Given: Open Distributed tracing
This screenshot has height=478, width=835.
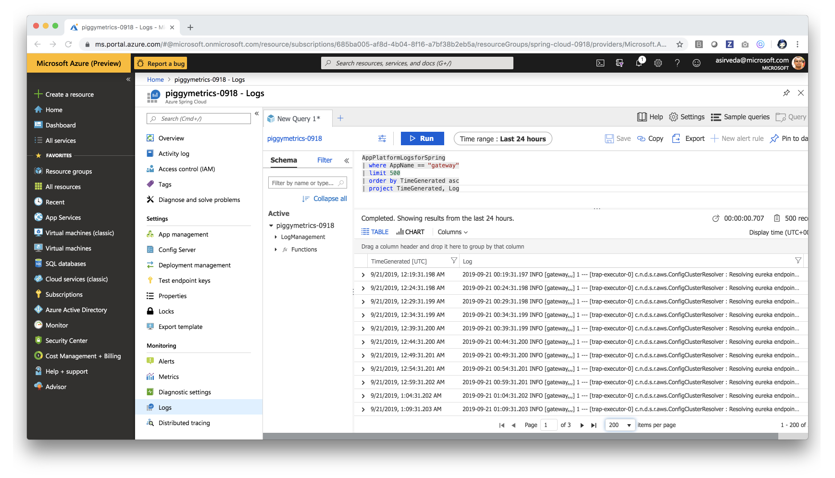Looking at the screenshot, I should [178, 423].
